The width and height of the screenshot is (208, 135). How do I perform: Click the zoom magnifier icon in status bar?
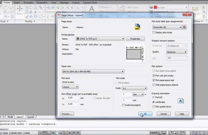[175, 133]
